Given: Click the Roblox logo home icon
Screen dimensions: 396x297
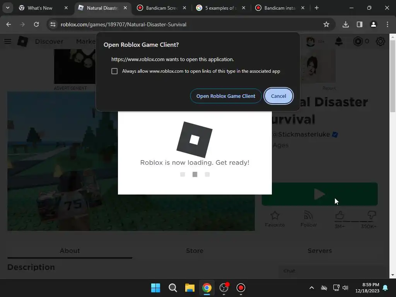Looking at the screenshot, I should (22, 41).
